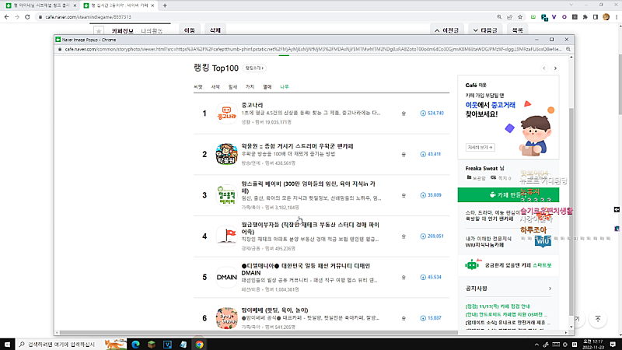Click the teal translate extension icon
The height and width of the screenshot is (350, 622).
pos(544,17)
